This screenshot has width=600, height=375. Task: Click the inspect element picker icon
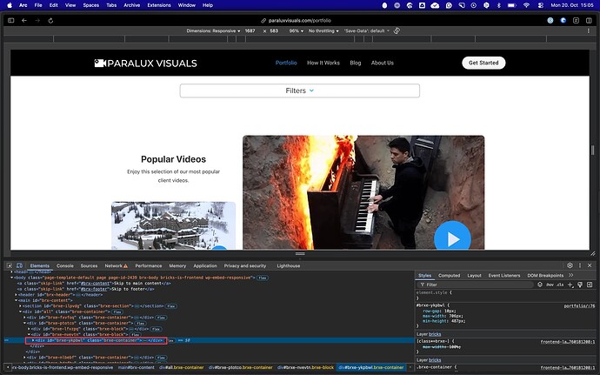(10, 265)
